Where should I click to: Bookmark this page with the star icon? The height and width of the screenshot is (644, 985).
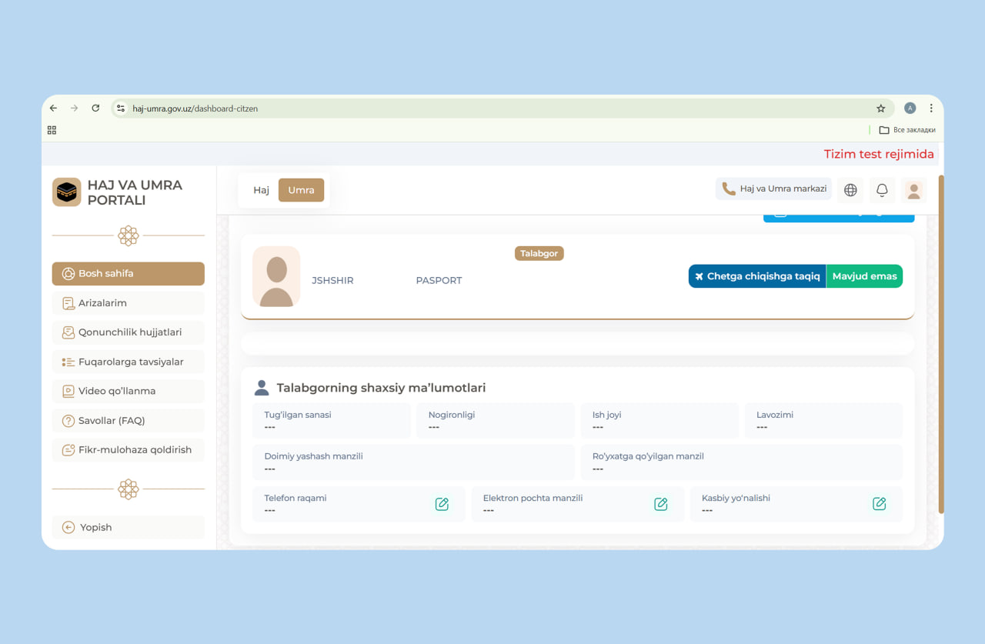pyautogui.click(x=880, y=108)
